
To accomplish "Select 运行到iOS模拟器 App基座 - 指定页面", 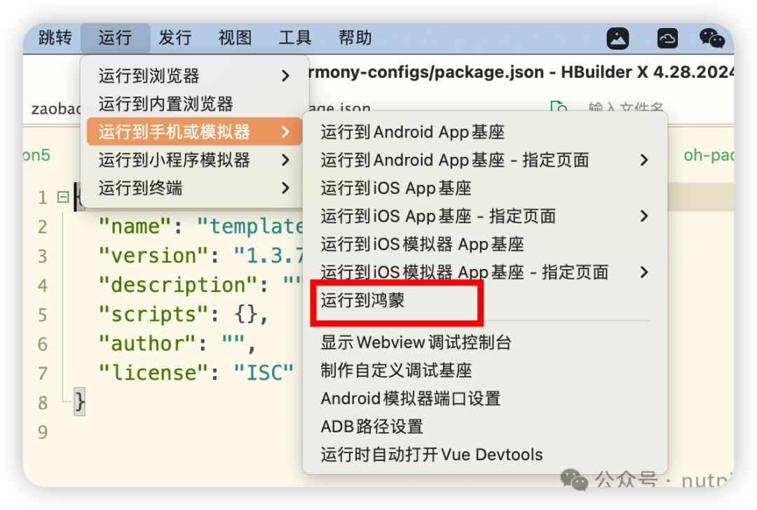I will 485,272.
